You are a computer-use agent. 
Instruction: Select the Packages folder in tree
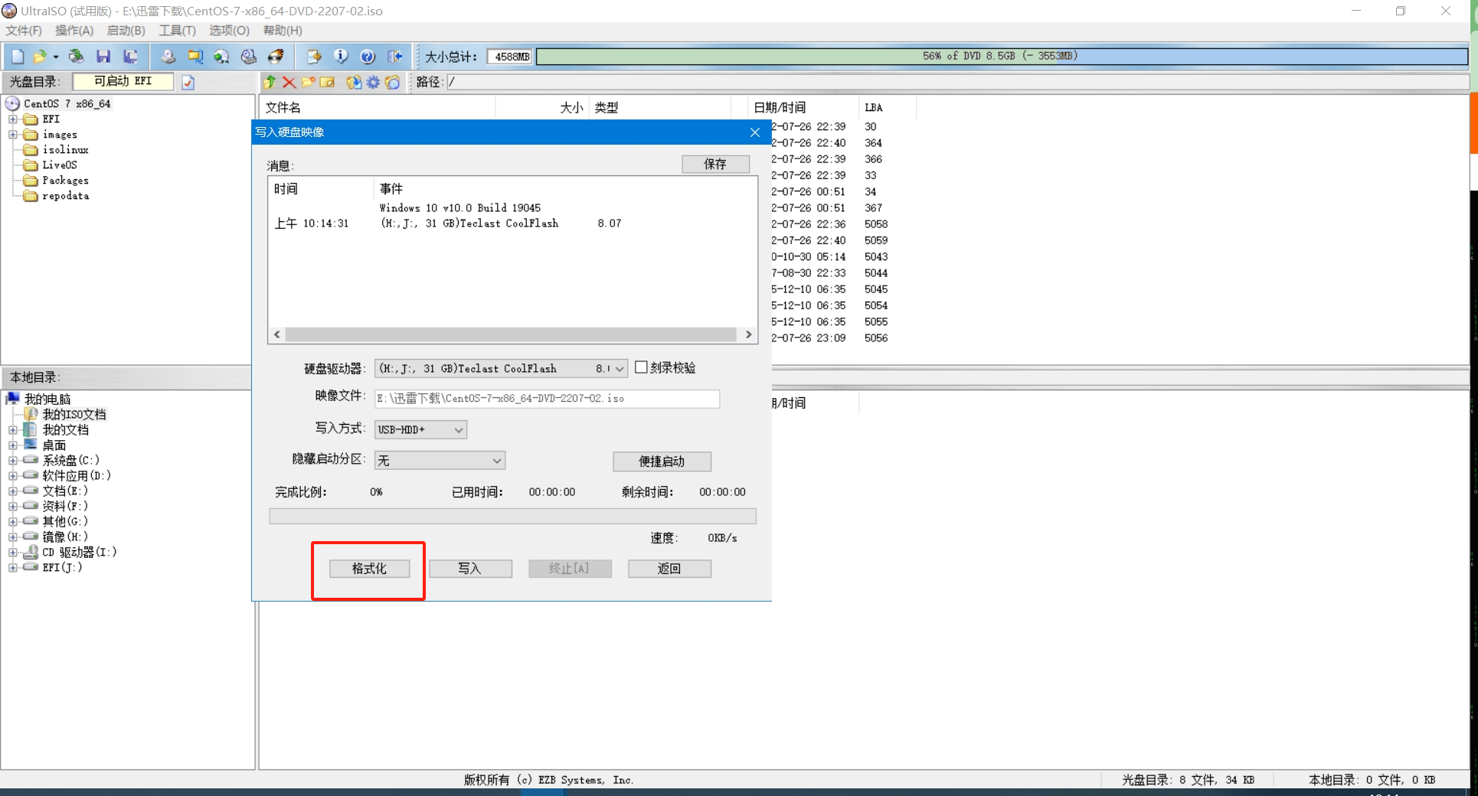point(65,181)
